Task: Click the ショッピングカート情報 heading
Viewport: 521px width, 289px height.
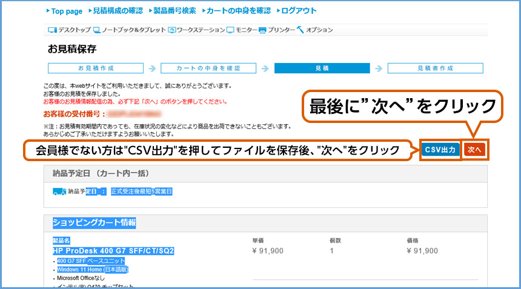Action: [95, 222]
